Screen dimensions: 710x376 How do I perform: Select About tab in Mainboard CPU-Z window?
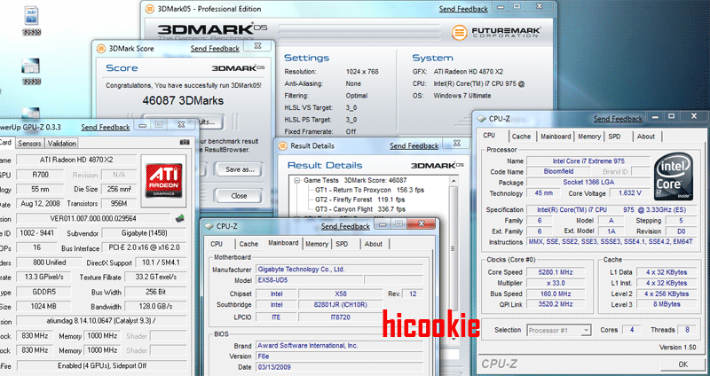(x=373, y=244)
